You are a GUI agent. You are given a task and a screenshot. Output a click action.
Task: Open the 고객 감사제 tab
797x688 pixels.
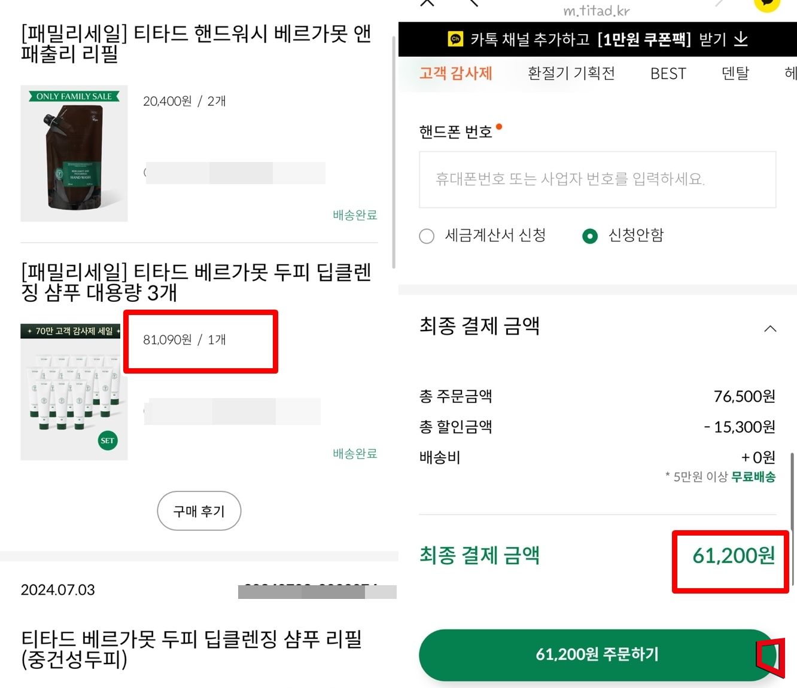coord(456,73)
